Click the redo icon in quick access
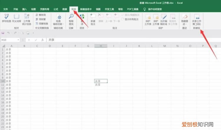 click(15, 33)
